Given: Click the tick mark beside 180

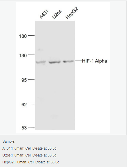Looking at the screenshot, I should click(31, 36).
